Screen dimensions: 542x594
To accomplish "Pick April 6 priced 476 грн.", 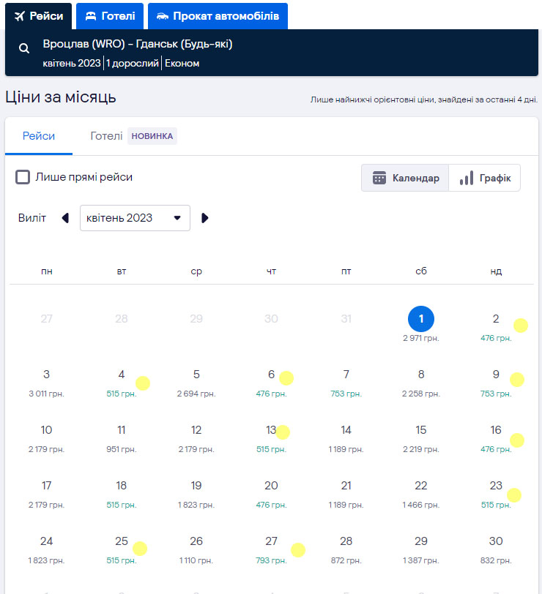I will click(x=271, y=383).
